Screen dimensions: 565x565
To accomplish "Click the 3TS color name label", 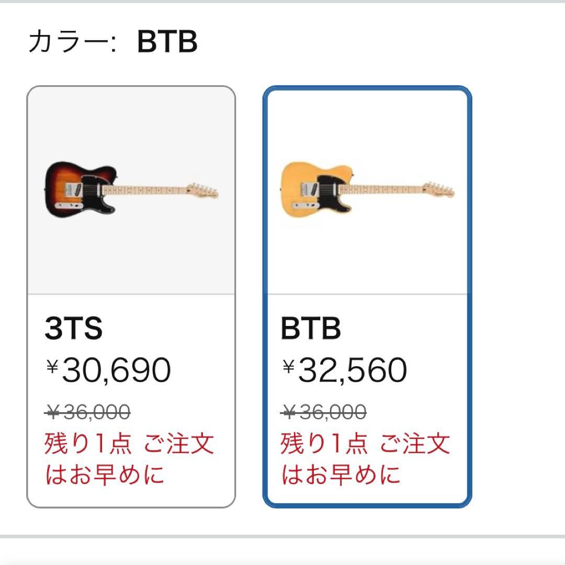I will pyautogui.click(x=74, y=329).
